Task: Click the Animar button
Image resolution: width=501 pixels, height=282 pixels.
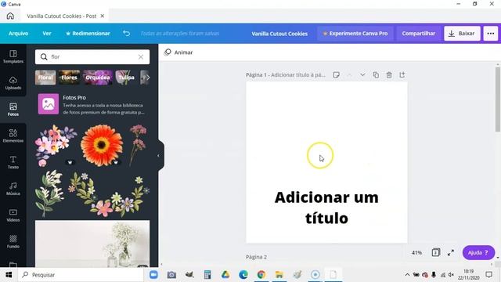Action: click(x=178, y=52)
